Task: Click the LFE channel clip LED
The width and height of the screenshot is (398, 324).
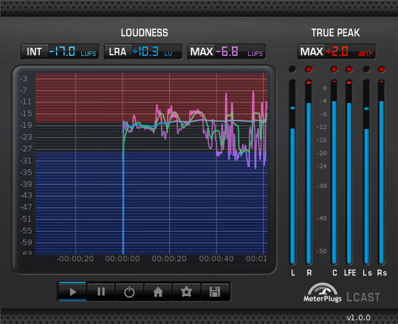Action: pos(349,69)
